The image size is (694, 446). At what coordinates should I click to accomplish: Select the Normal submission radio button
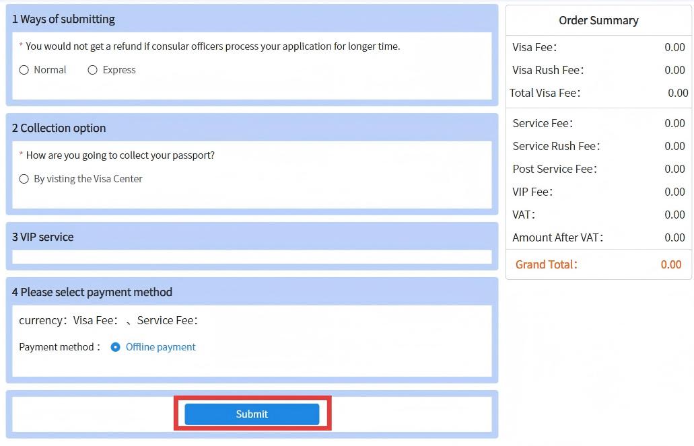(24, 70)
